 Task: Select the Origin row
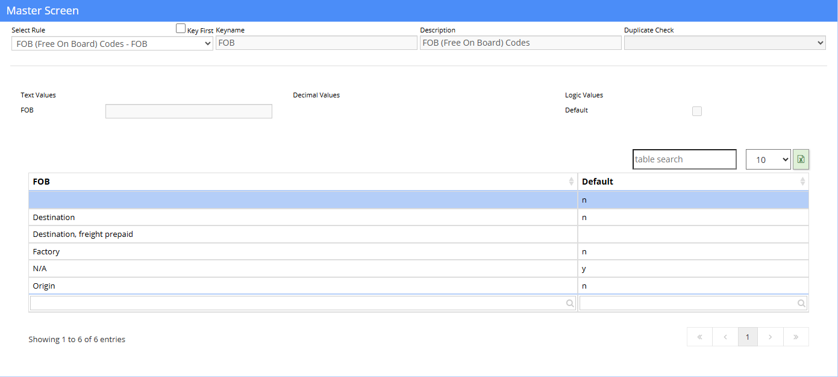tap(419, 286)
